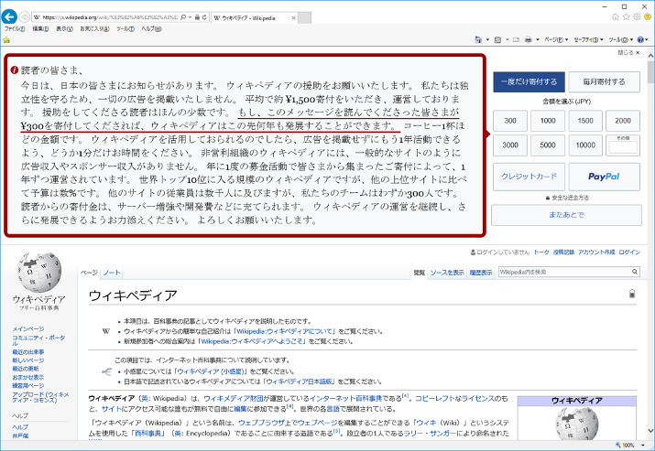Image resolution: width=655 pixels, height=451 pixels.
Task: Open the お気に入り(A) menu
Action: click(94, 28)
